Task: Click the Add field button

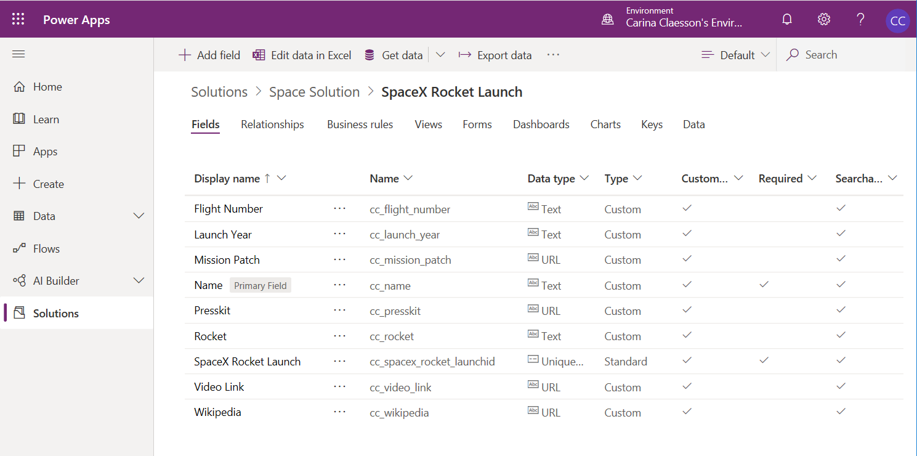Action: (x=209, y=55)
